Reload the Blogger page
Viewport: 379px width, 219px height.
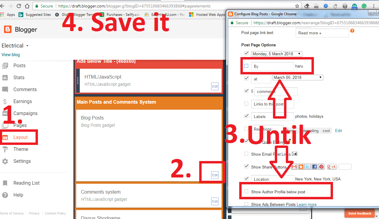pyautogui.click(x=19, y=6)
